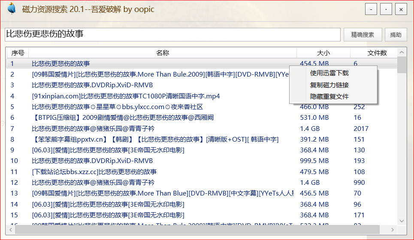Select the BTPIG压缩组 result row

pyautogui.click(x=123, y=117)
